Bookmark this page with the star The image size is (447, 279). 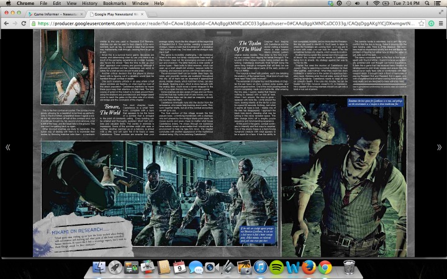422,24
